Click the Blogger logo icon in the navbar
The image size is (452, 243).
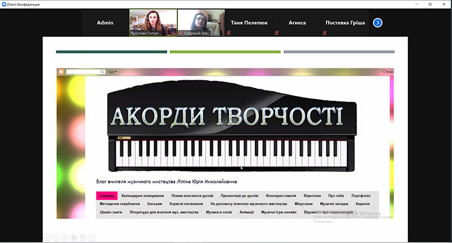click(x=61, y=72)
